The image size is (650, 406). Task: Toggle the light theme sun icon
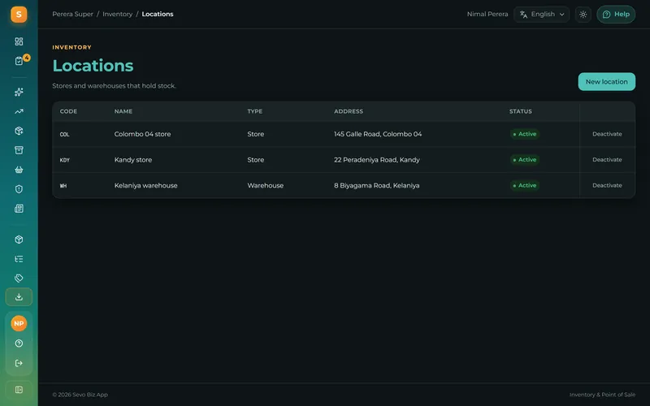583,15
